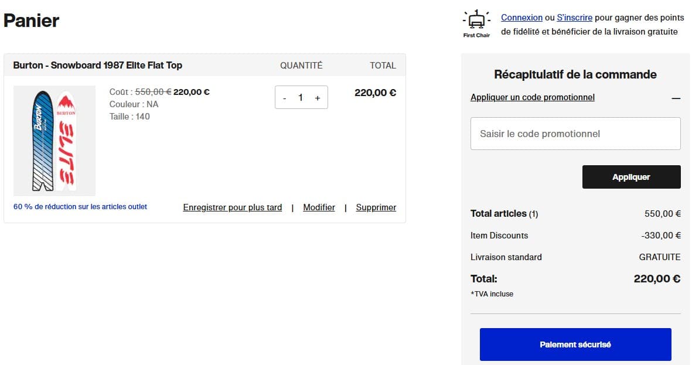Open the S'inscrire sign-up link

[574, 18]
